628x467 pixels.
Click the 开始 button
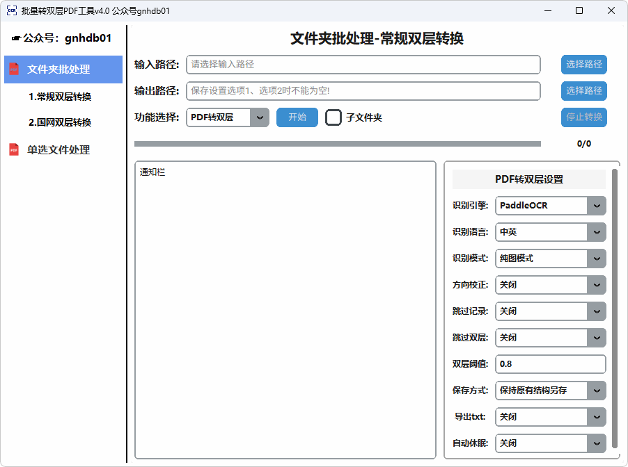tap(297, 117)
